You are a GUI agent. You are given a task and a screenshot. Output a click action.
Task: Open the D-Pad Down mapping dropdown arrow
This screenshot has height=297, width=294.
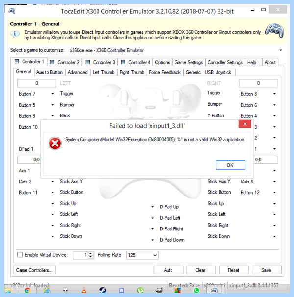(153, 240)
